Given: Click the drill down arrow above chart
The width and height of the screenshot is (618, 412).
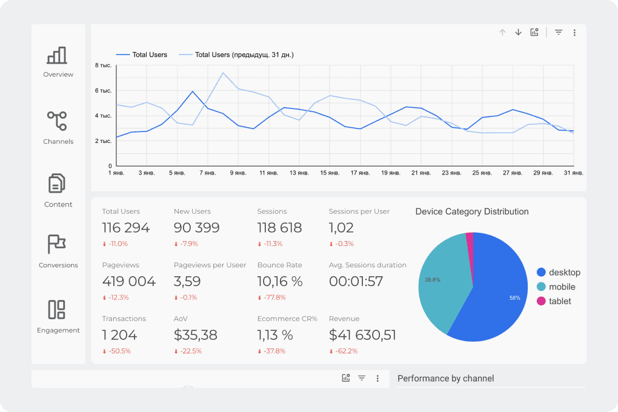Looking at the screenshot, I should click(x=518, y=32).
